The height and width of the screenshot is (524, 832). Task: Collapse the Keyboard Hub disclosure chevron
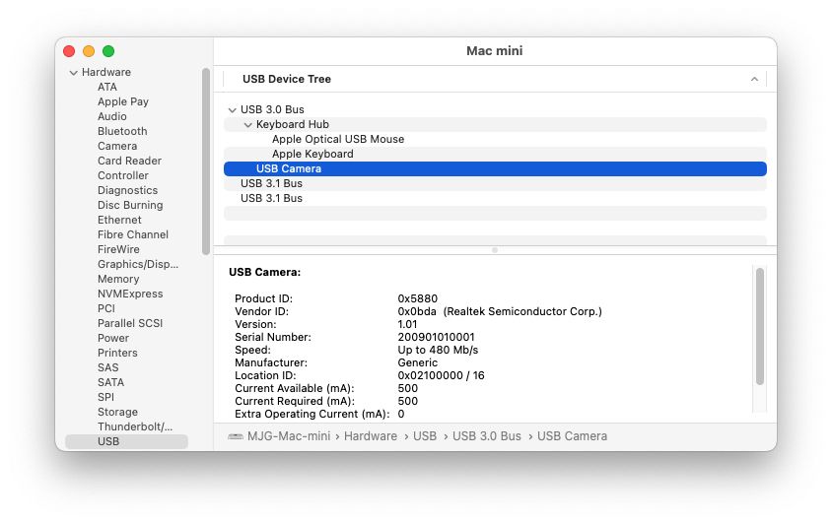pos(247,125)
